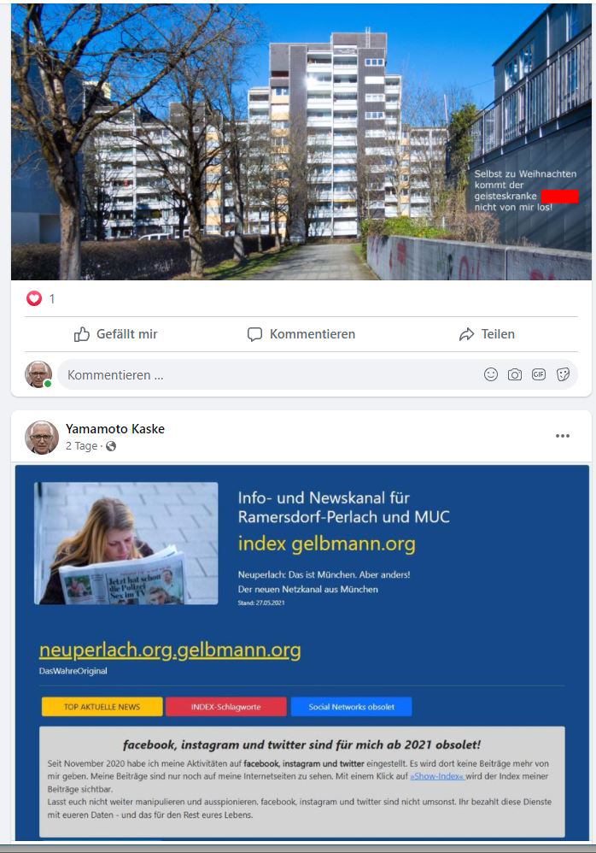Screen dimensions: 596x853
Task: Share the post via Teilen
Action: [487, 334]
